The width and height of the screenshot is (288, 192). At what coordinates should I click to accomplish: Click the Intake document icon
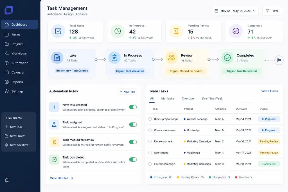[57, 58]
